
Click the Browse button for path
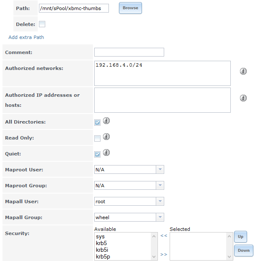point(130,8)
